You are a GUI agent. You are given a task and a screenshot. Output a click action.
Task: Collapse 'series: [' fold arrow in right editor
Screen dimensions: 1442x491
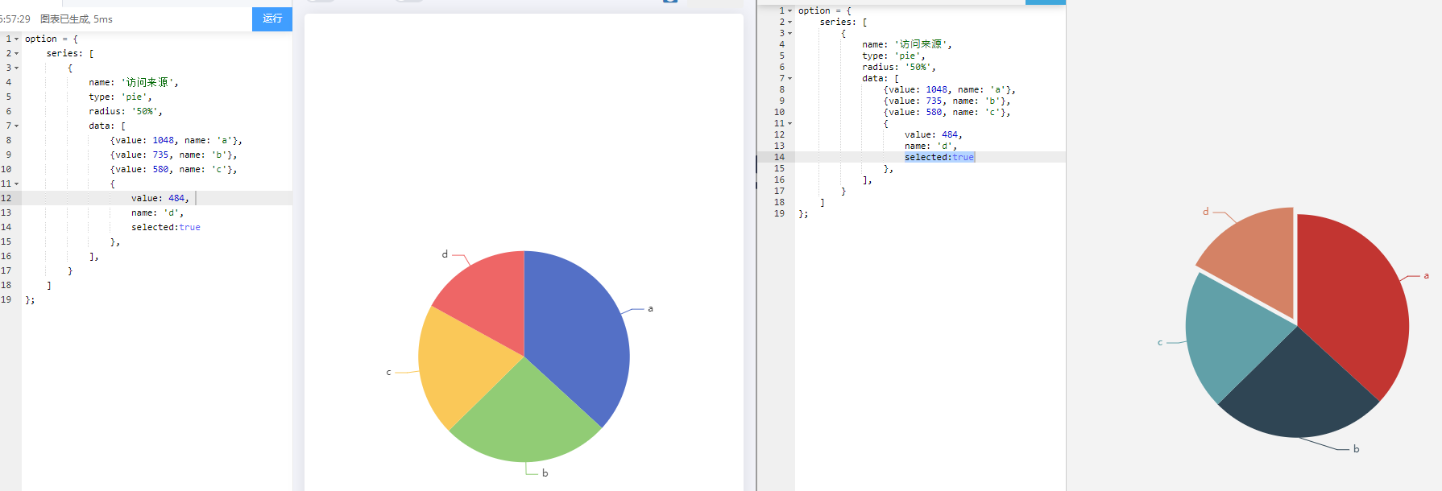pos(790,22)
